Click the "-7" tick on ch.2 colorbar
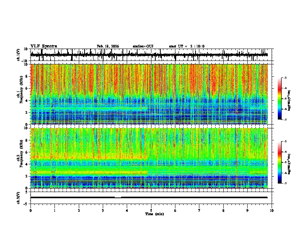Image resolution: width=306 pixels, height=236 pixels. tap(285, 184)
